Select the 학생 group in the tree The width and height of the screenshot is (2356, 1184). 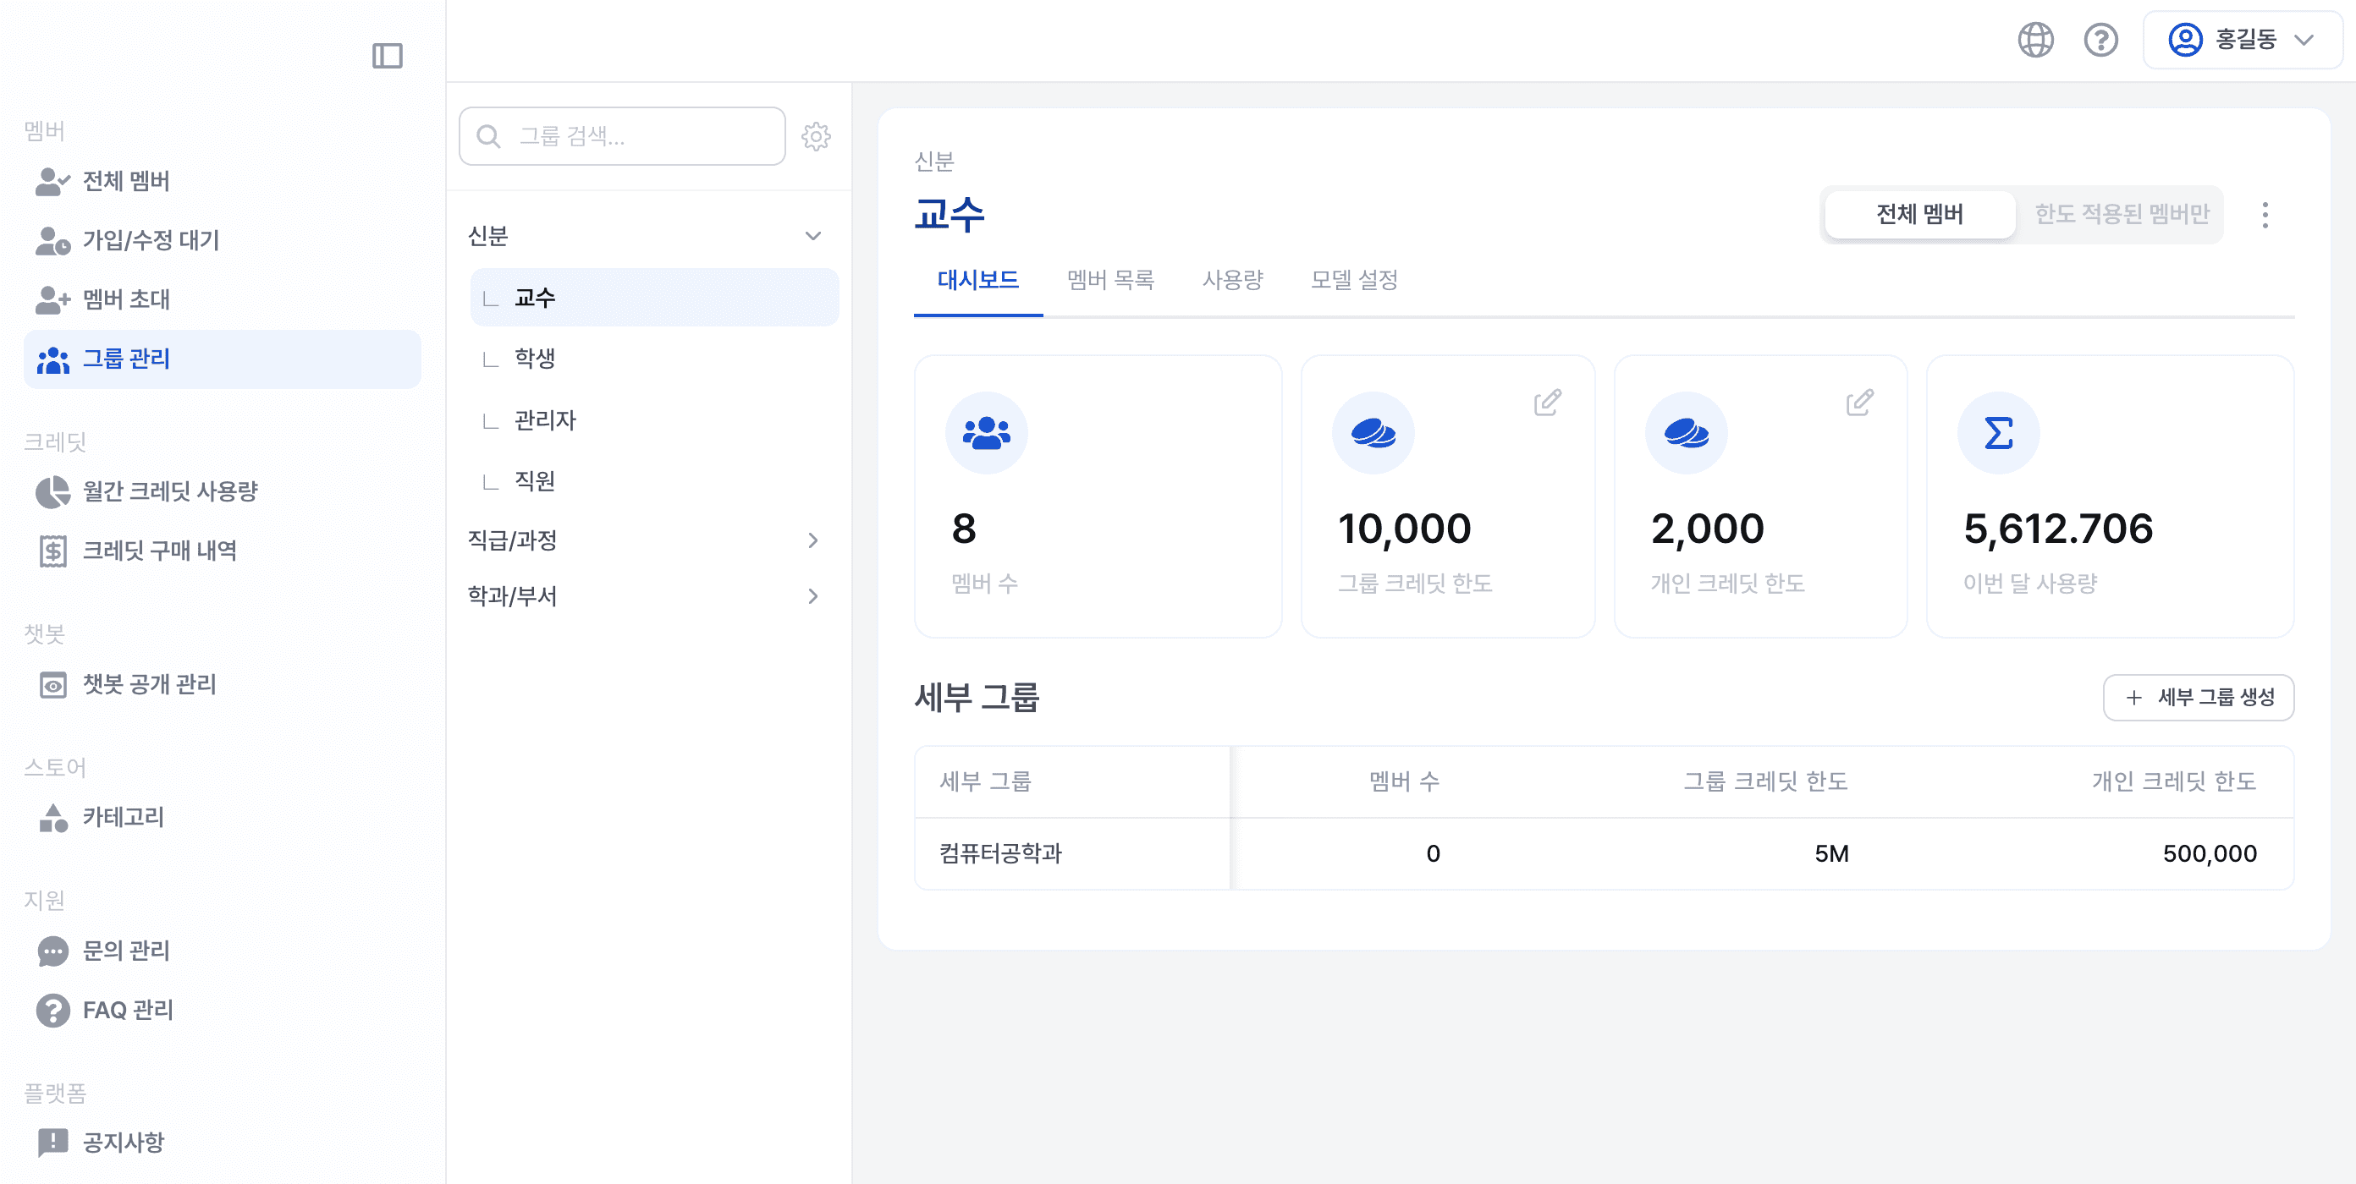[535, 359]
